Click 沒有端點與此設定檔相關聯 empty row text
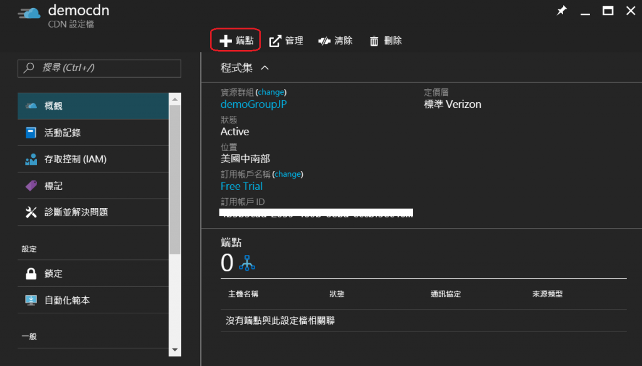 [280, 320]
